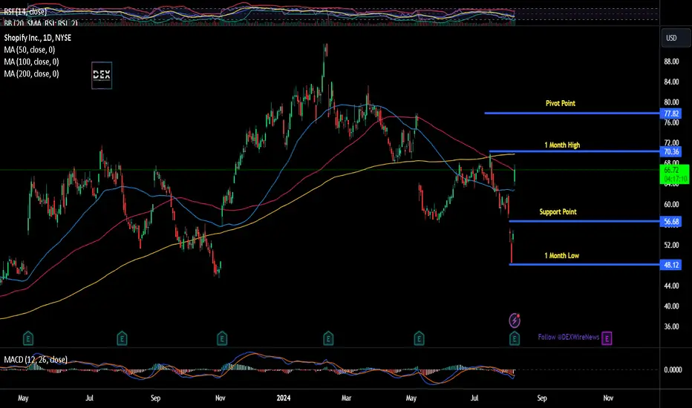Click the 36.00 price axis label
Image resolution: width=692 pixels, height=408 pixels.
click(x=671, y=326)
